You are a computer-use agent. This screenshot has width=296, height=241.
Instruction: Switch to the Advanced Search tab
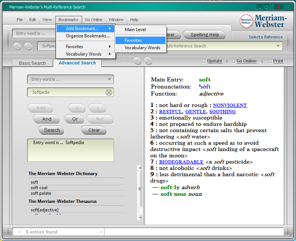click(77, 63)
